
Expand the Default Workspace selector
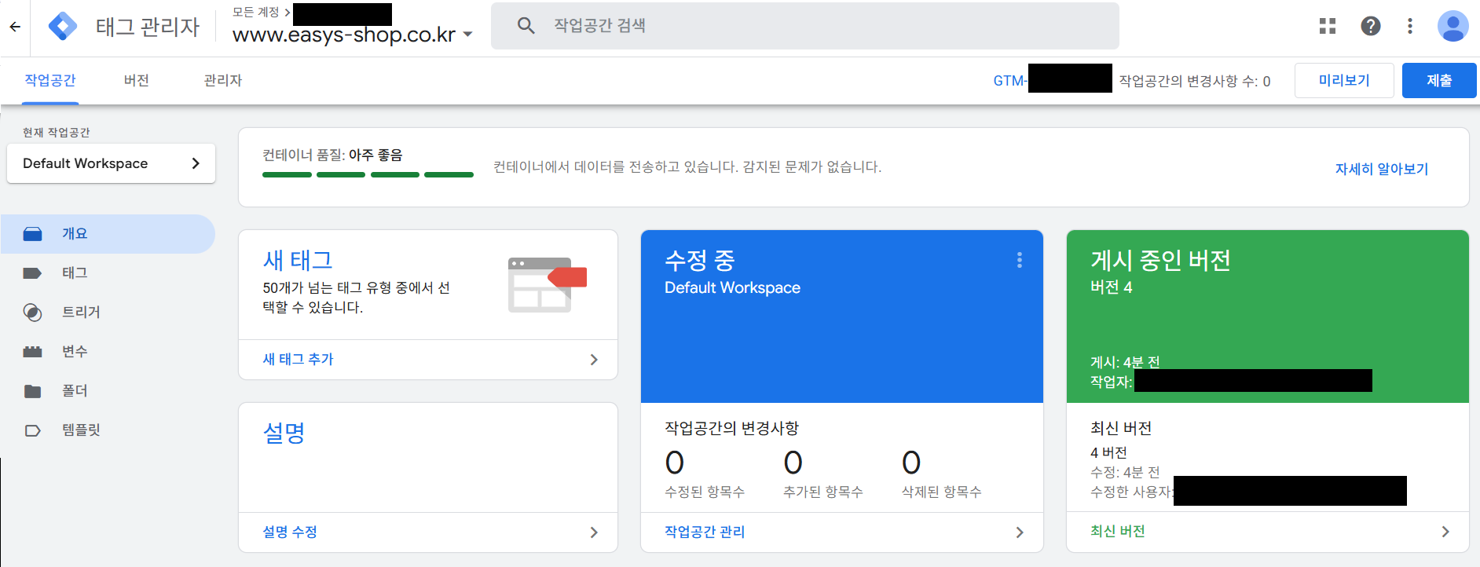click(111, 163)
